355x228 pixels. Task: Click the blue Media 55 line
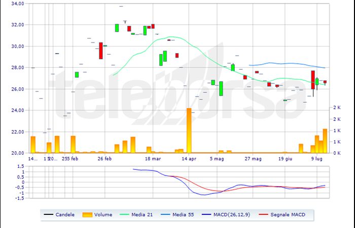(x=287, y=64)
